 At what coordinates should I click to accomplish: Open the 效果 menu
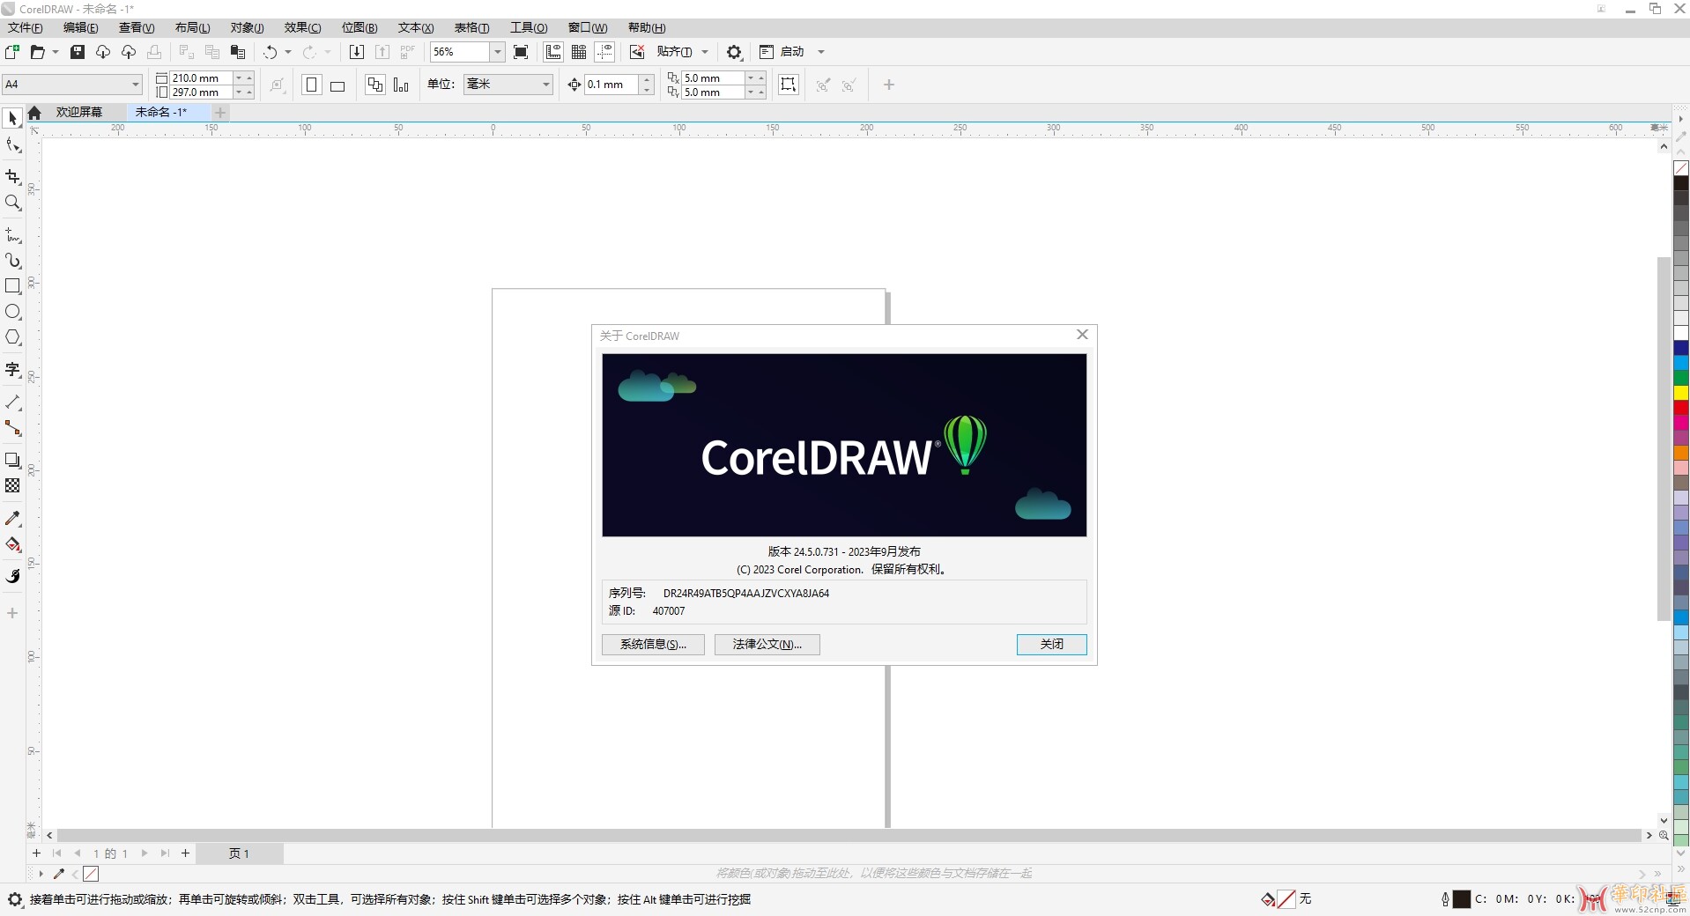tap(302, 27)
